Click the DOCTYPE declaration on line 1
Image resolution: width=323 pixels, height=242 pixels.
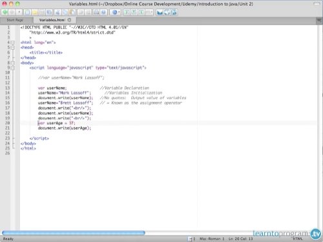(74, 27)
